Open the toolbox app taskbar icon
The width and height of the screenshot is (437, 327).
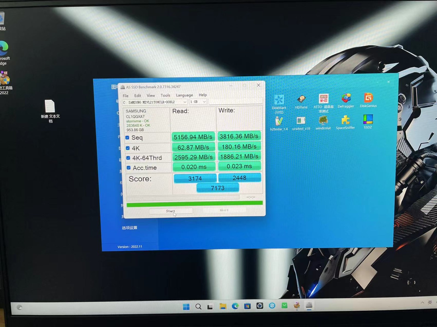point(297,305)
